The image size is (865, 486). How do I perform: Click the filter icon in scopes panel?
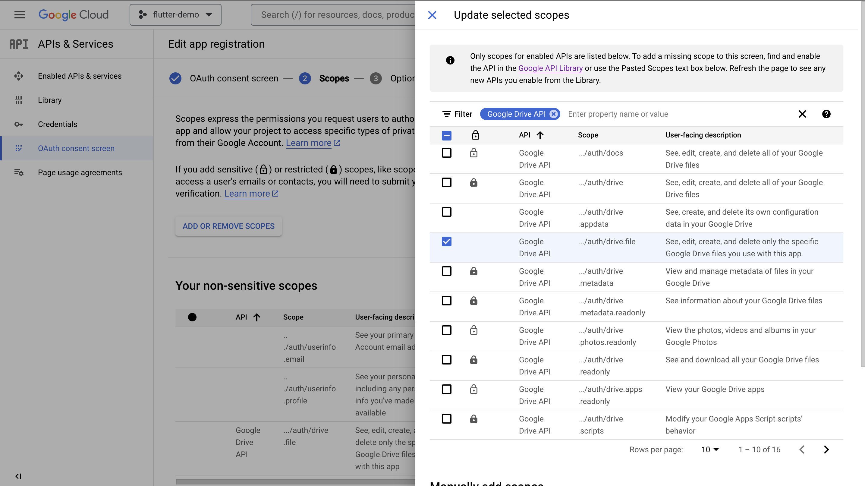pyautogui.click(x=446, y=114)
